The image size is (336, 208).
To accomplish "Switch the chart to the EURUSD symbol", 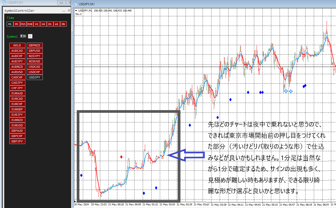I will [17, 125].
